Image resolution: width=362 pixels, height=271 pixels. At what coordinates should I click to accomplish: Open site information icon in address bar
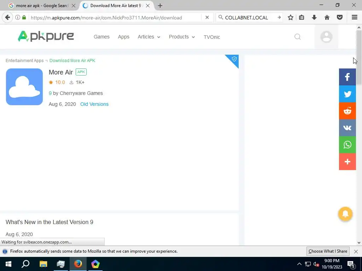(x=18, y=18)
